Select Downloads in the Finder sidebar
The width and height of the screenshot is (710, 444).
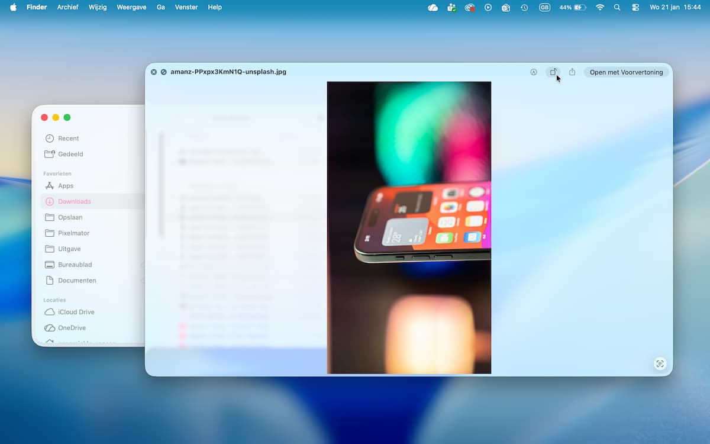tap(74, 201)
